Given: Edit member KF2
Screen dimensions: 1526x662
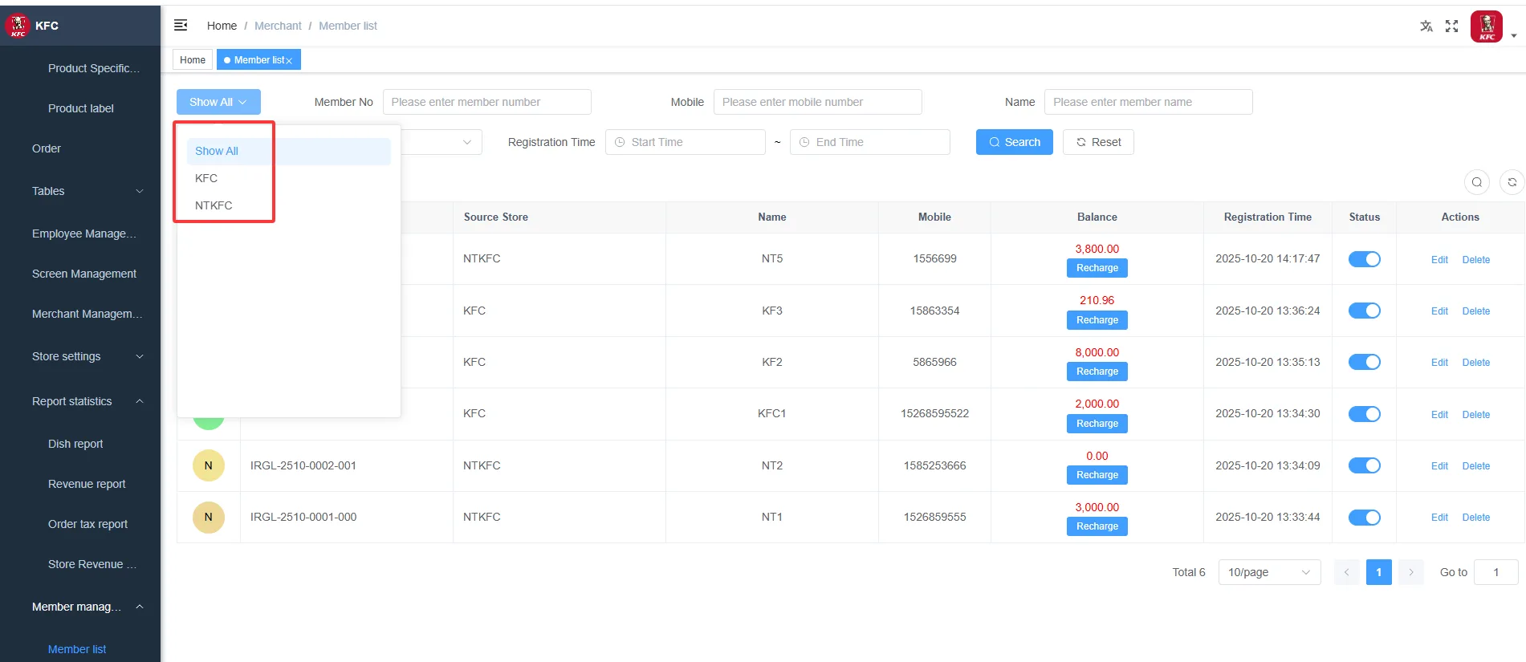Looking at the screenshot, I should [x=1439, y=363].
